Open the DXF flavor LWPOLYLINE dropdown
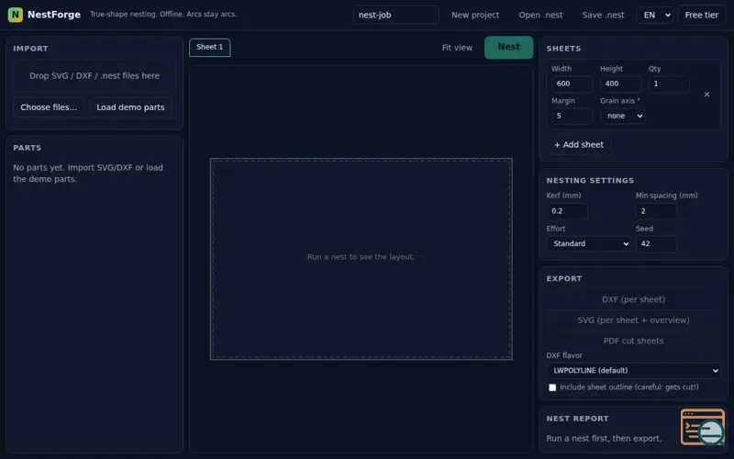This screenshot has height=459, width=734. 633,371
